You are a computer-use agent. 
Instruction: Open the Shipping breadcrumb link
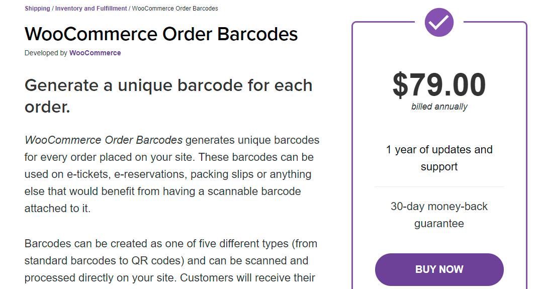37,9
